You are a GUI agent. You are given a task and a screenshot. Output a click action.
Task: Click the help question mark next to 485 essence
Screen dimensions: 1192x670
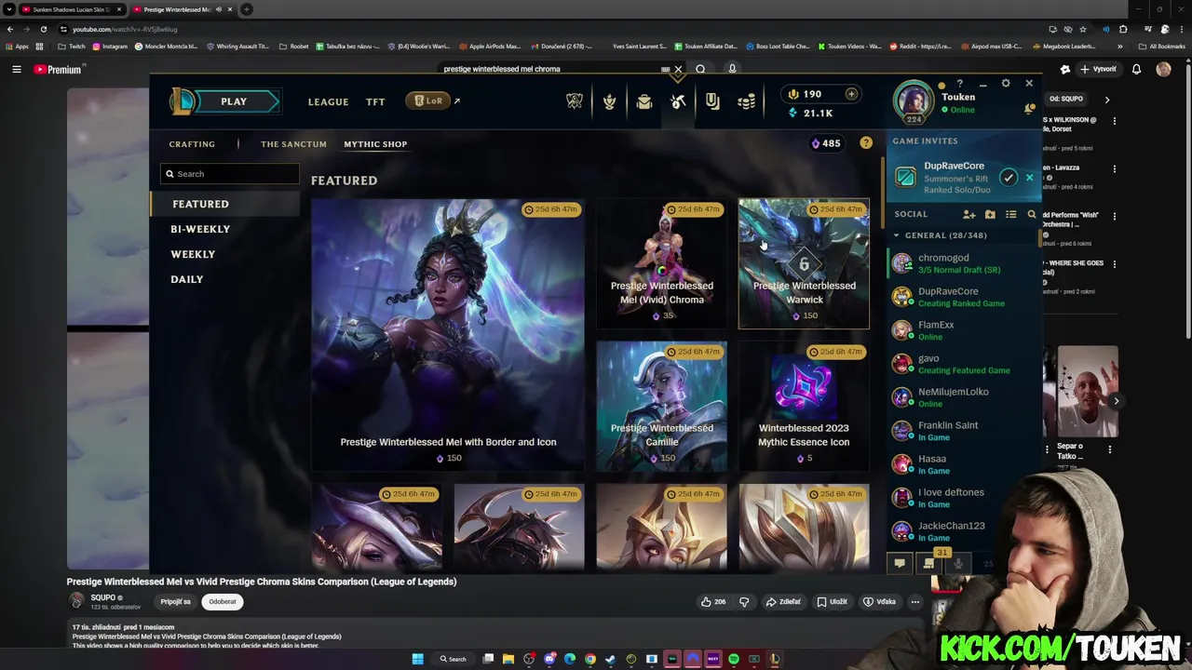pos(866,143)
